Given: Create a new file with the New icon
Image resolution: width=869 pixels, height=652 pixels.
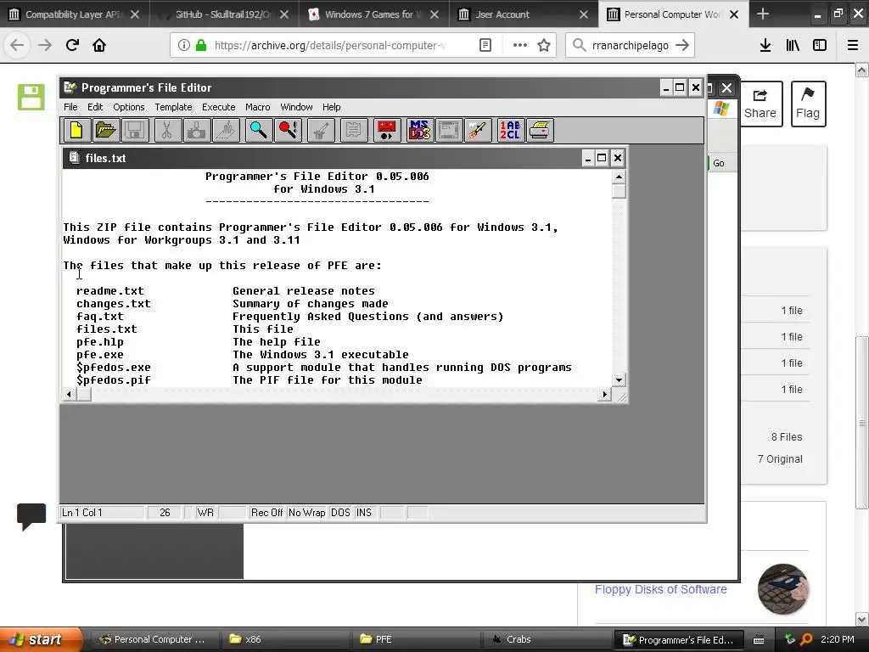Looking at the screenshot, I should pyautogui.click(x=76, y=130).
